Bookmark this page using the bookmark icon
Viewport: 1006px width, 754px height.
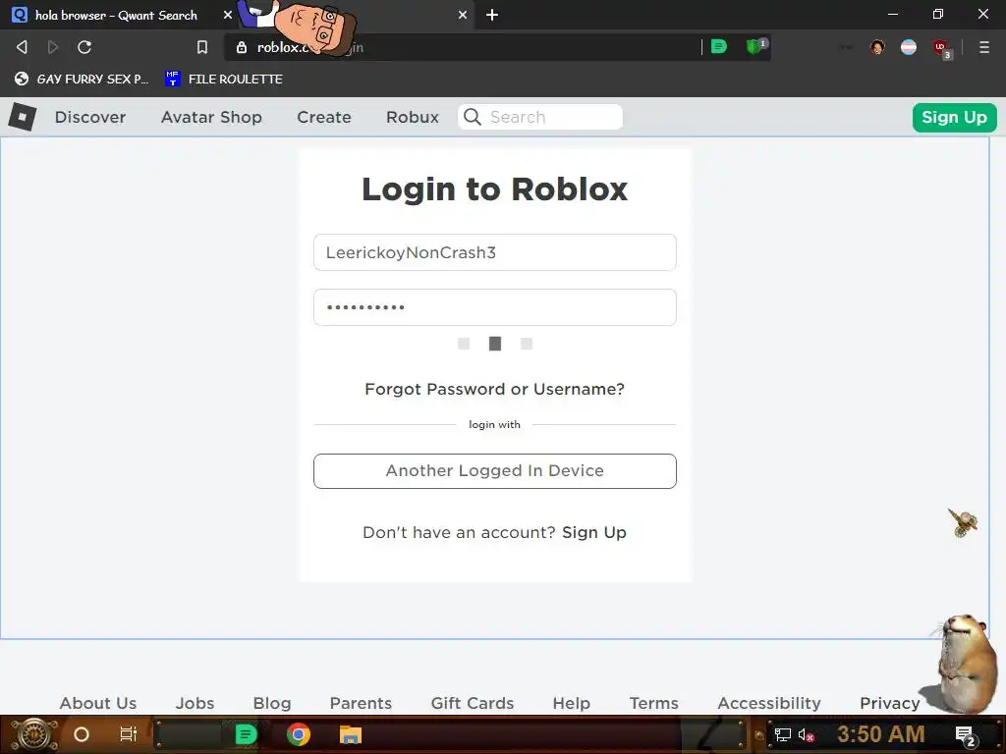click(x=202, y=47)
